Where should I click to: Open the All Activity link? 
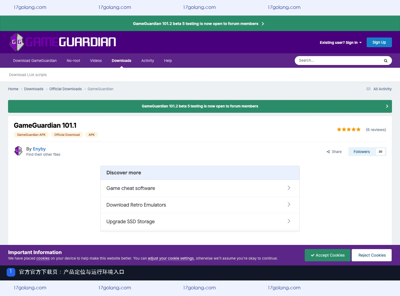click(x=382, y=89)
